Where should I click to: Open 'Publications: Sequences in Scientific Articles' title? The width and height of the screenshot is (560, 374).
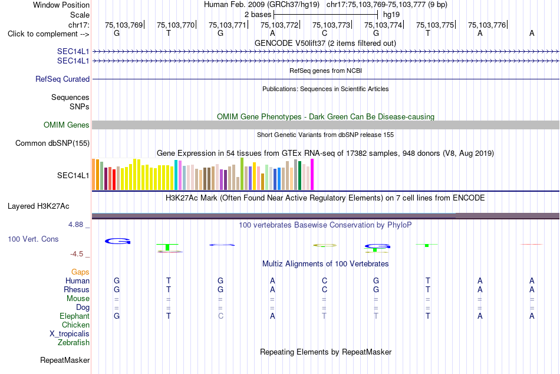click(325, 89)
